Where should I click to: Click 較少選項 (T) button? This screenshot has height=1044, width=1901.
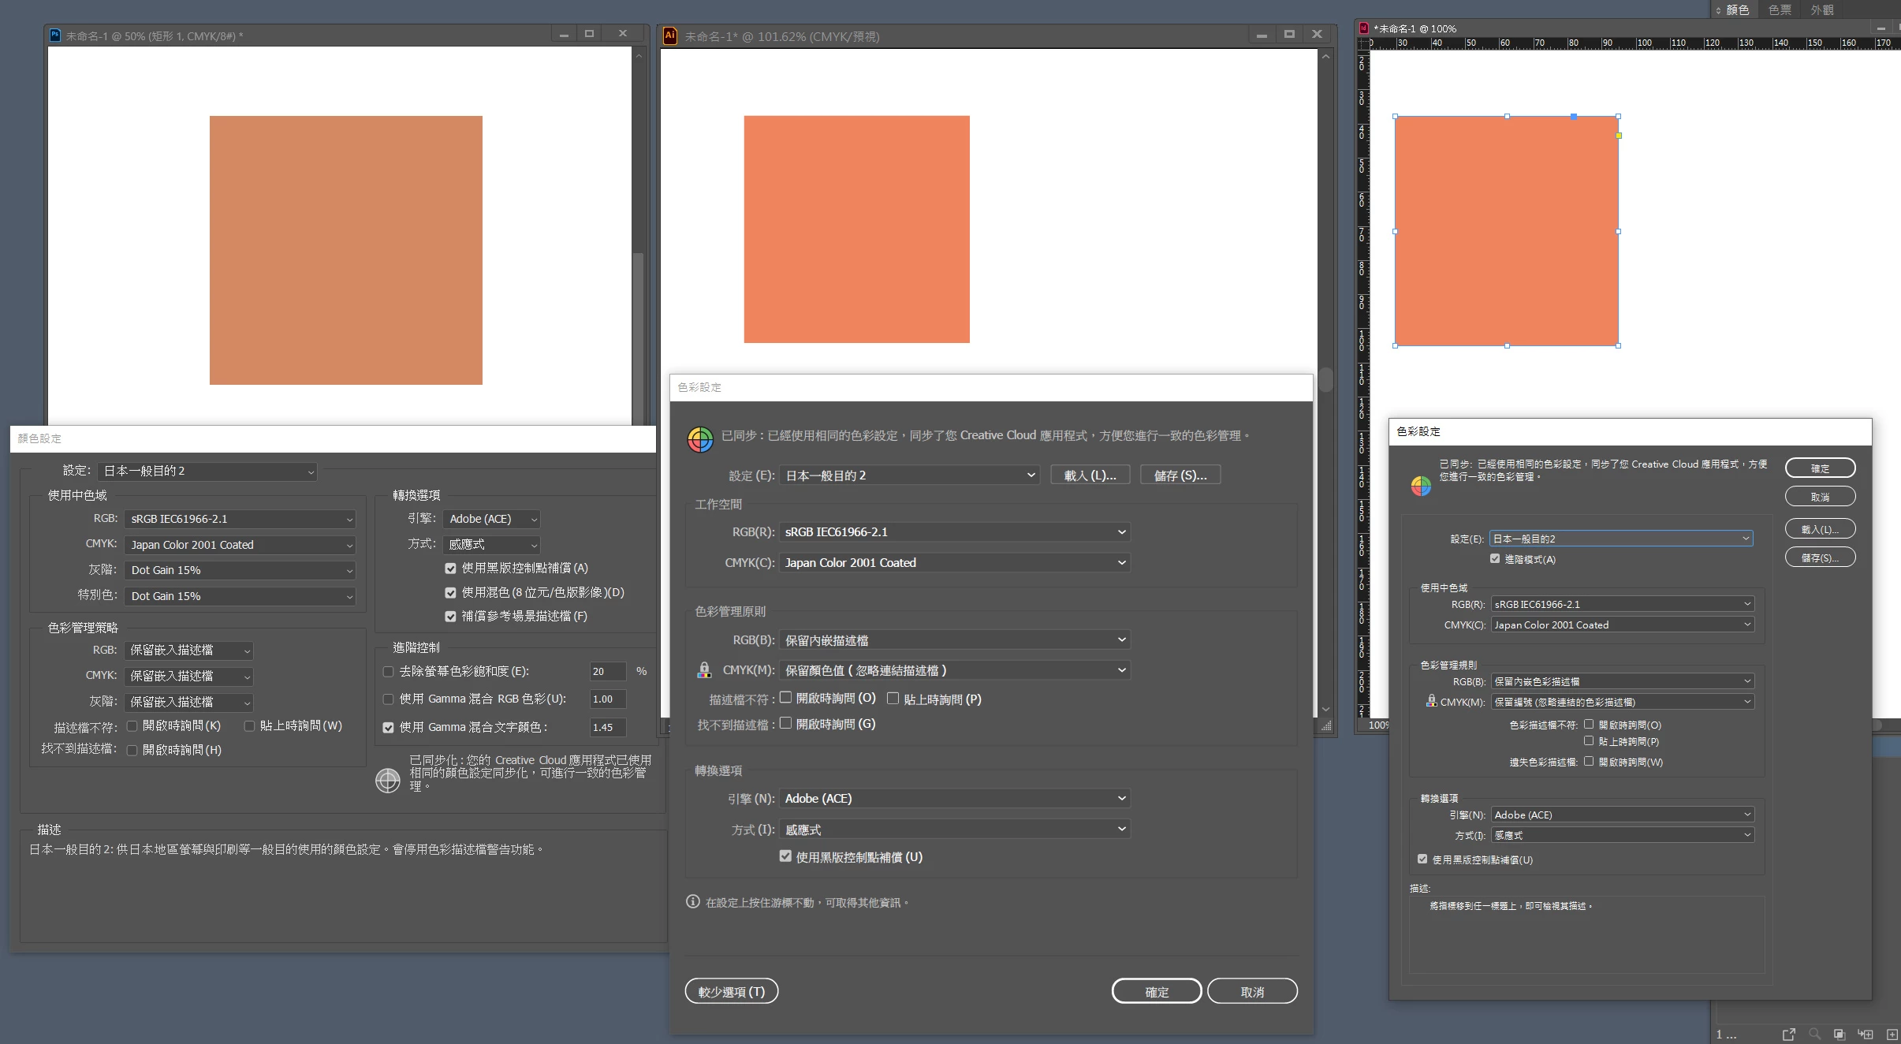pyautogui.click(x=731, y=991)
